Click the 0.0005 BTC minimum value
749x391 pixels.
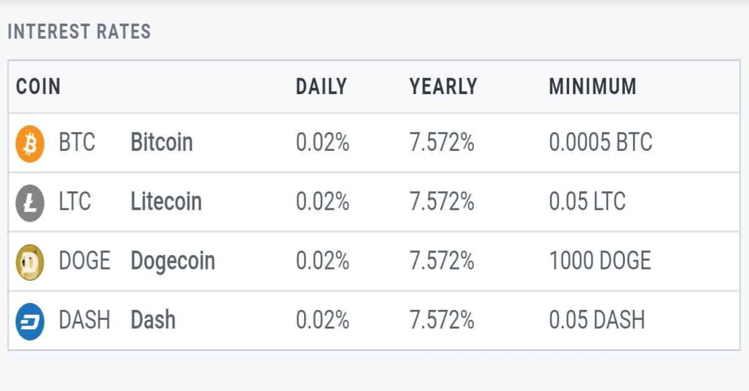pyautogui.click(x=600, y=143)
